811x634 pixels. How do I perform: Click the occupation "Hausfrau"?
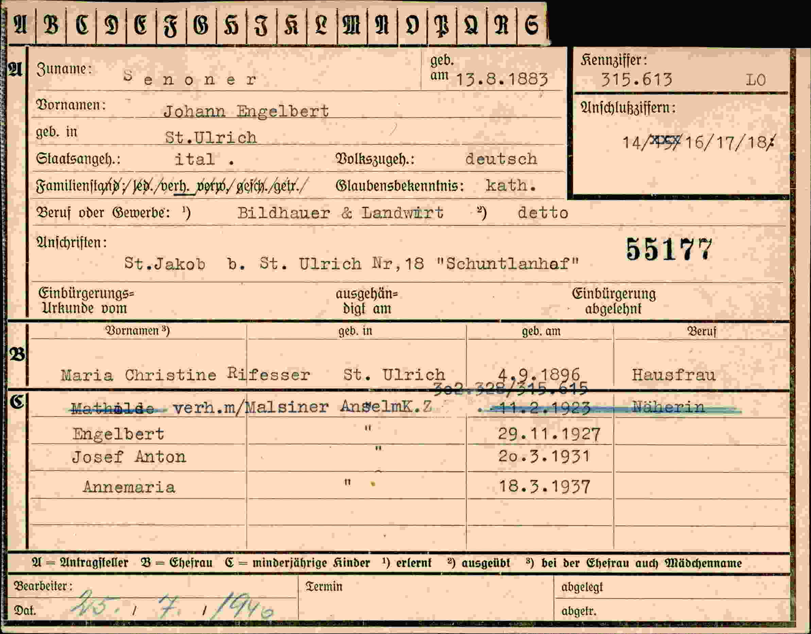click(674, 374)
